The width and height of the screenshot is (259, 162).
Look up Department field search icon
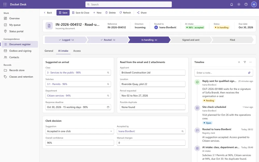click(x=108, y=96)
